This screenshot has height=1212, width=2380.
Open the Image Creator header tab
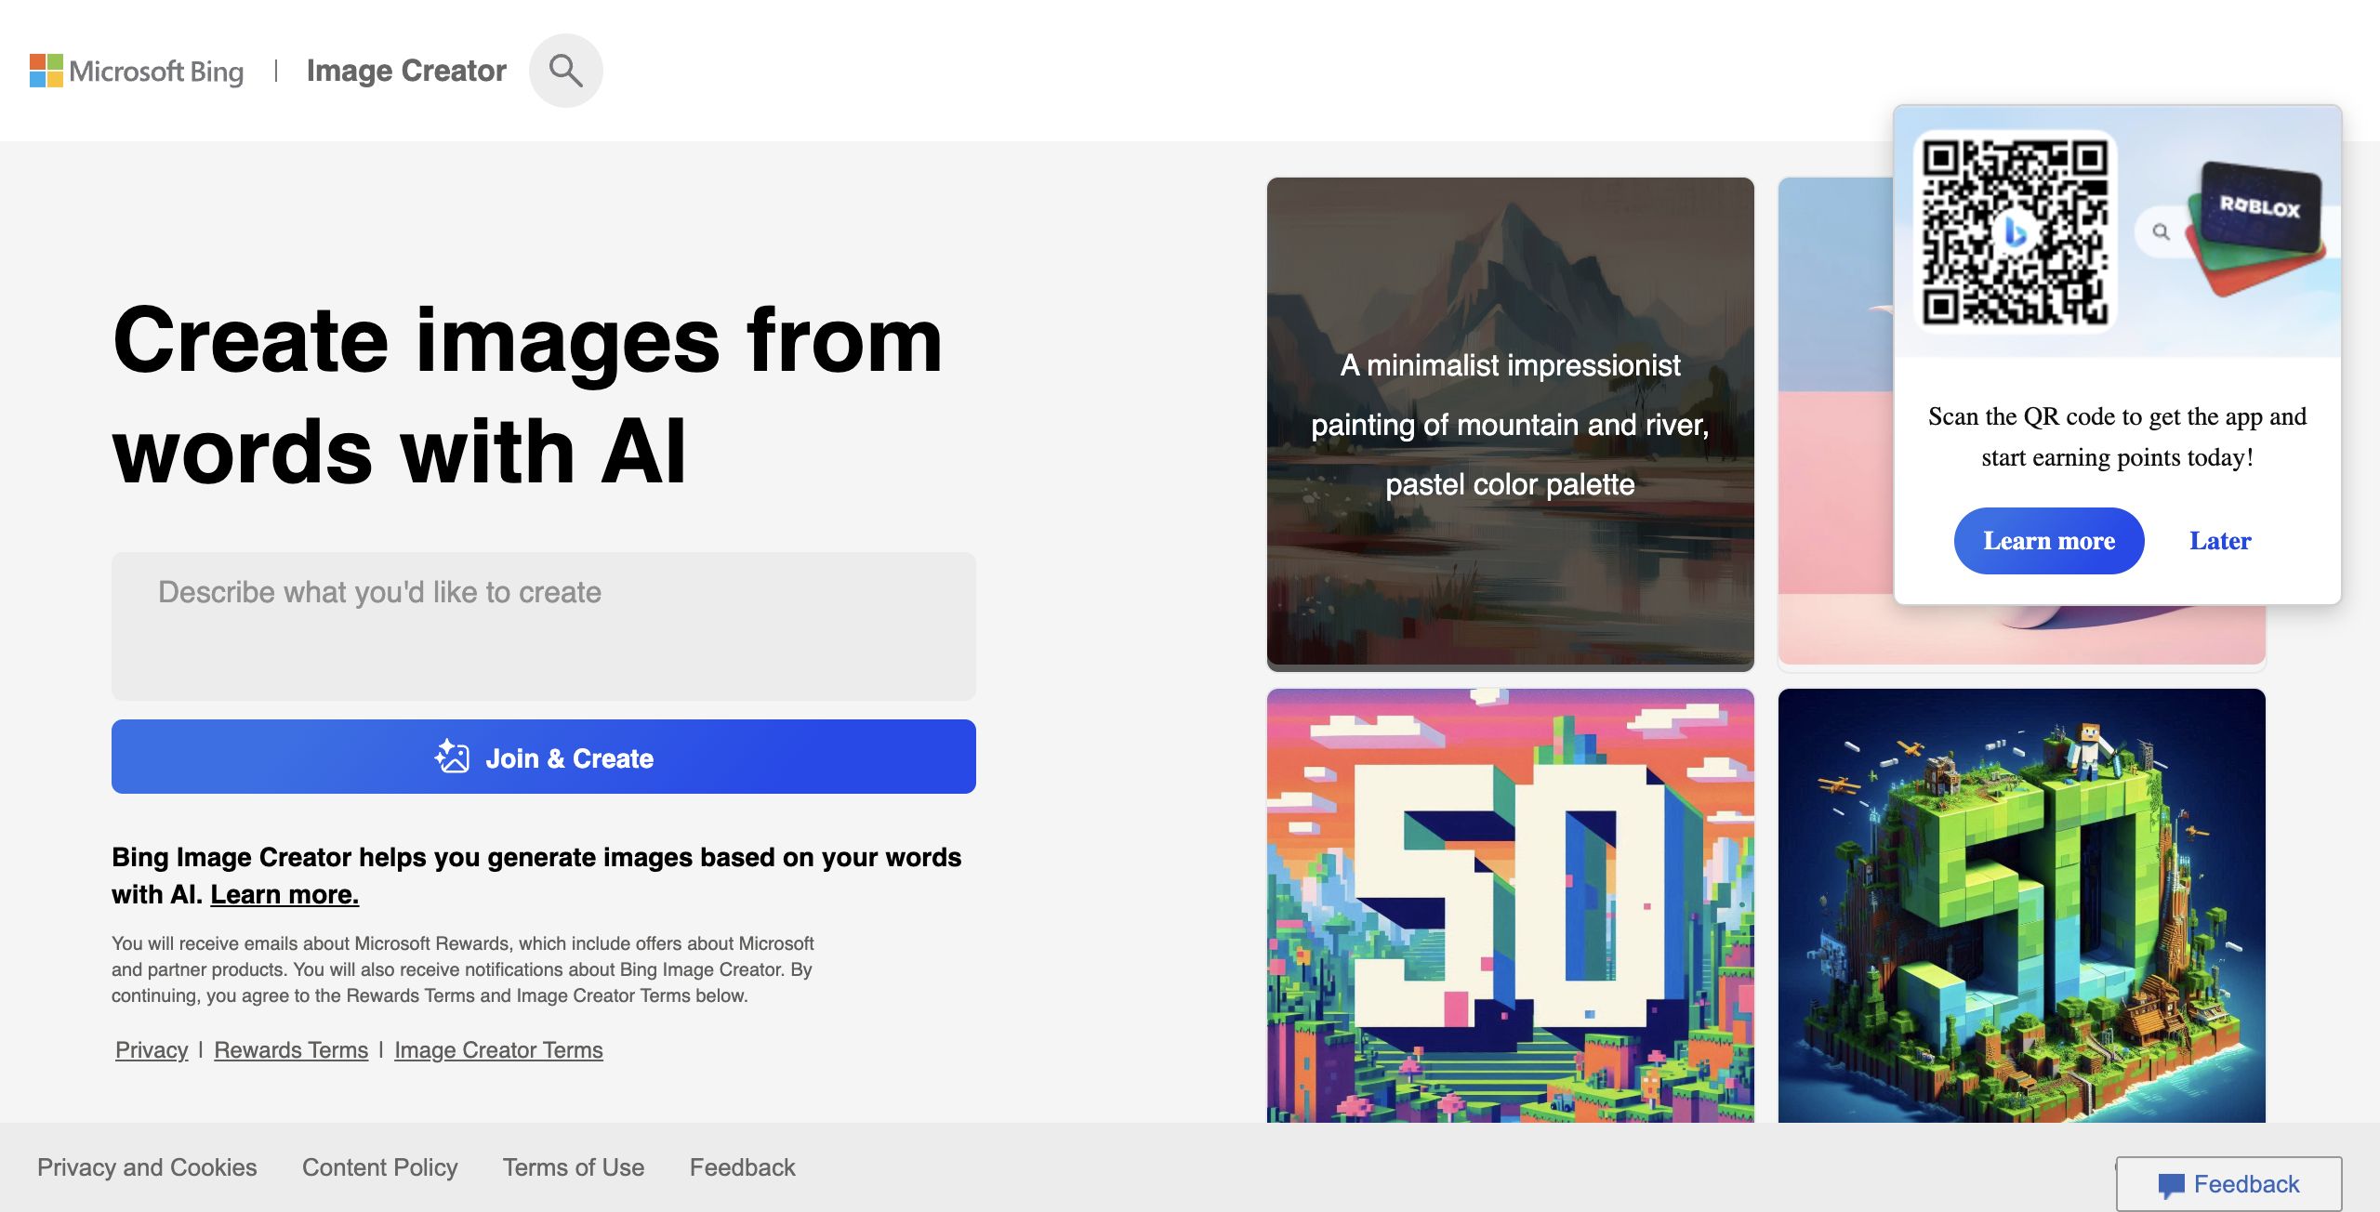[406, 71]
